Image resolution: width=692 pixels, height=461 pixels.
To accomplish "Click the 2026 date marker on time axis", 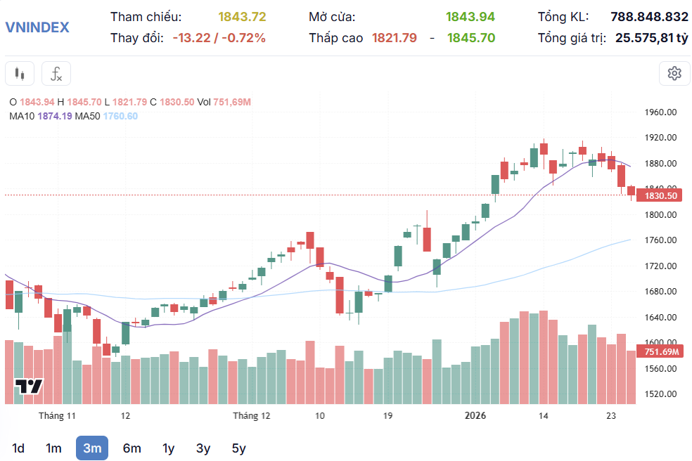I will coord(476,416).
